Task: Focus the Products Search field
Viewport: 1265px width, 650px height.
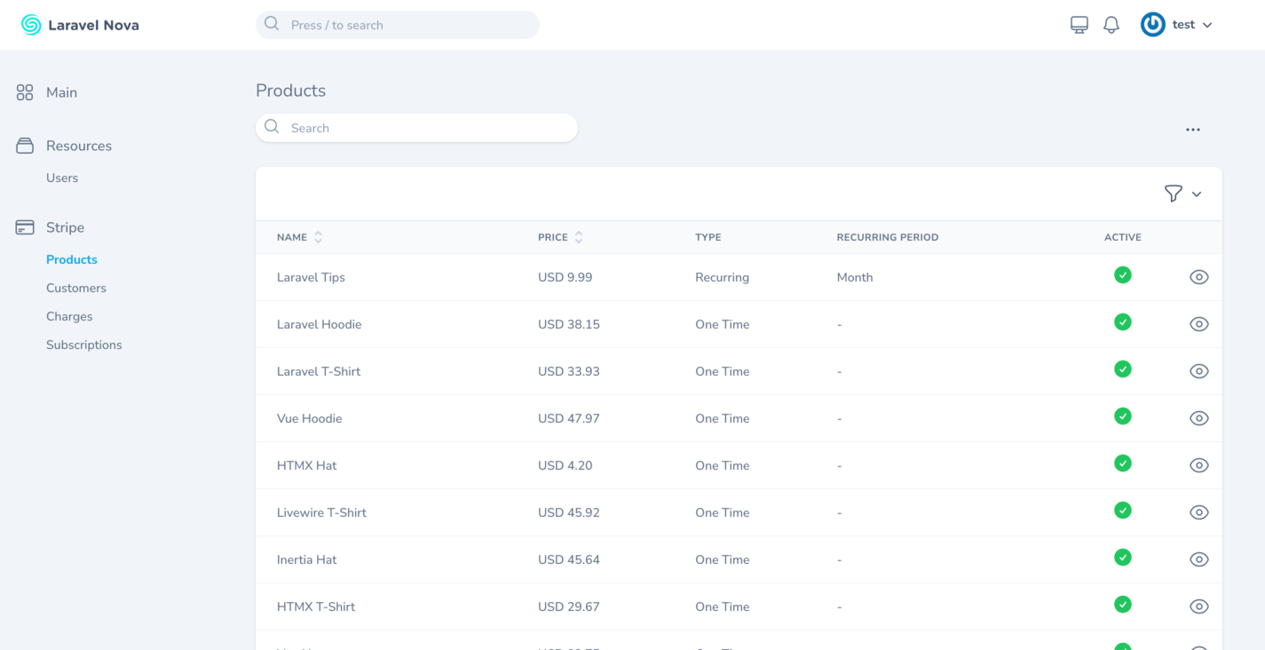Action: pos(417,128)
